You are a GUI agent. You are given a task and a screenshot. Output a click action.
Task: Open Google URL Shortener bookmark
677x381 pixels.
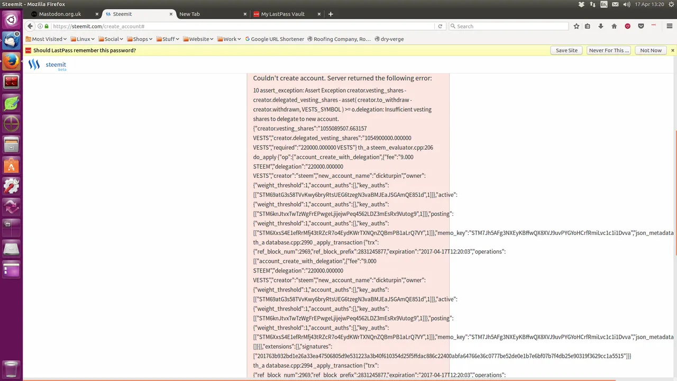click(x=275, y=39)
